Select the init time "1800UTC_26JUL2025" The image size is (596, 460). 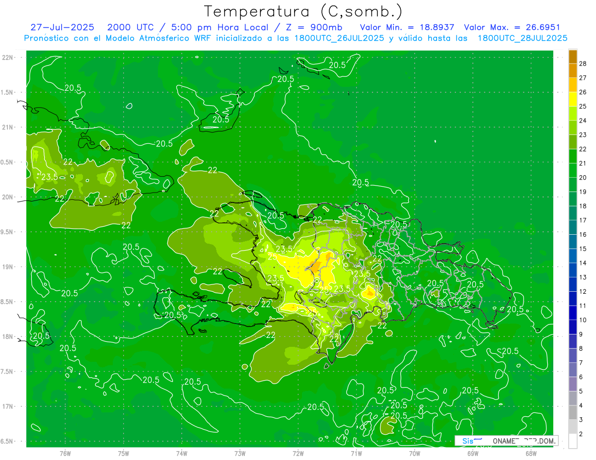click(339, 38)
